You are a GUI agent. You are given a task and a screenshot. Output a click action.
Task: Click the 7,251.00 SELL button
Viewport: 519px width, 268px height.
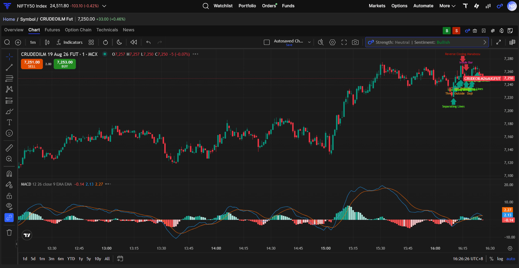32,64
